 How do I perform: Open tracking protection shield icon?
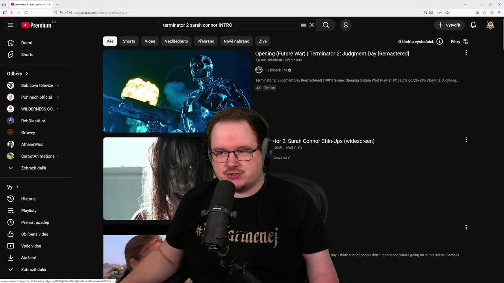coord(56,13)
